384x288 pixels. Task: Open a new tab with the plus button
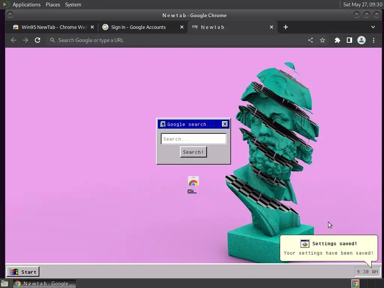click(285, 27)
